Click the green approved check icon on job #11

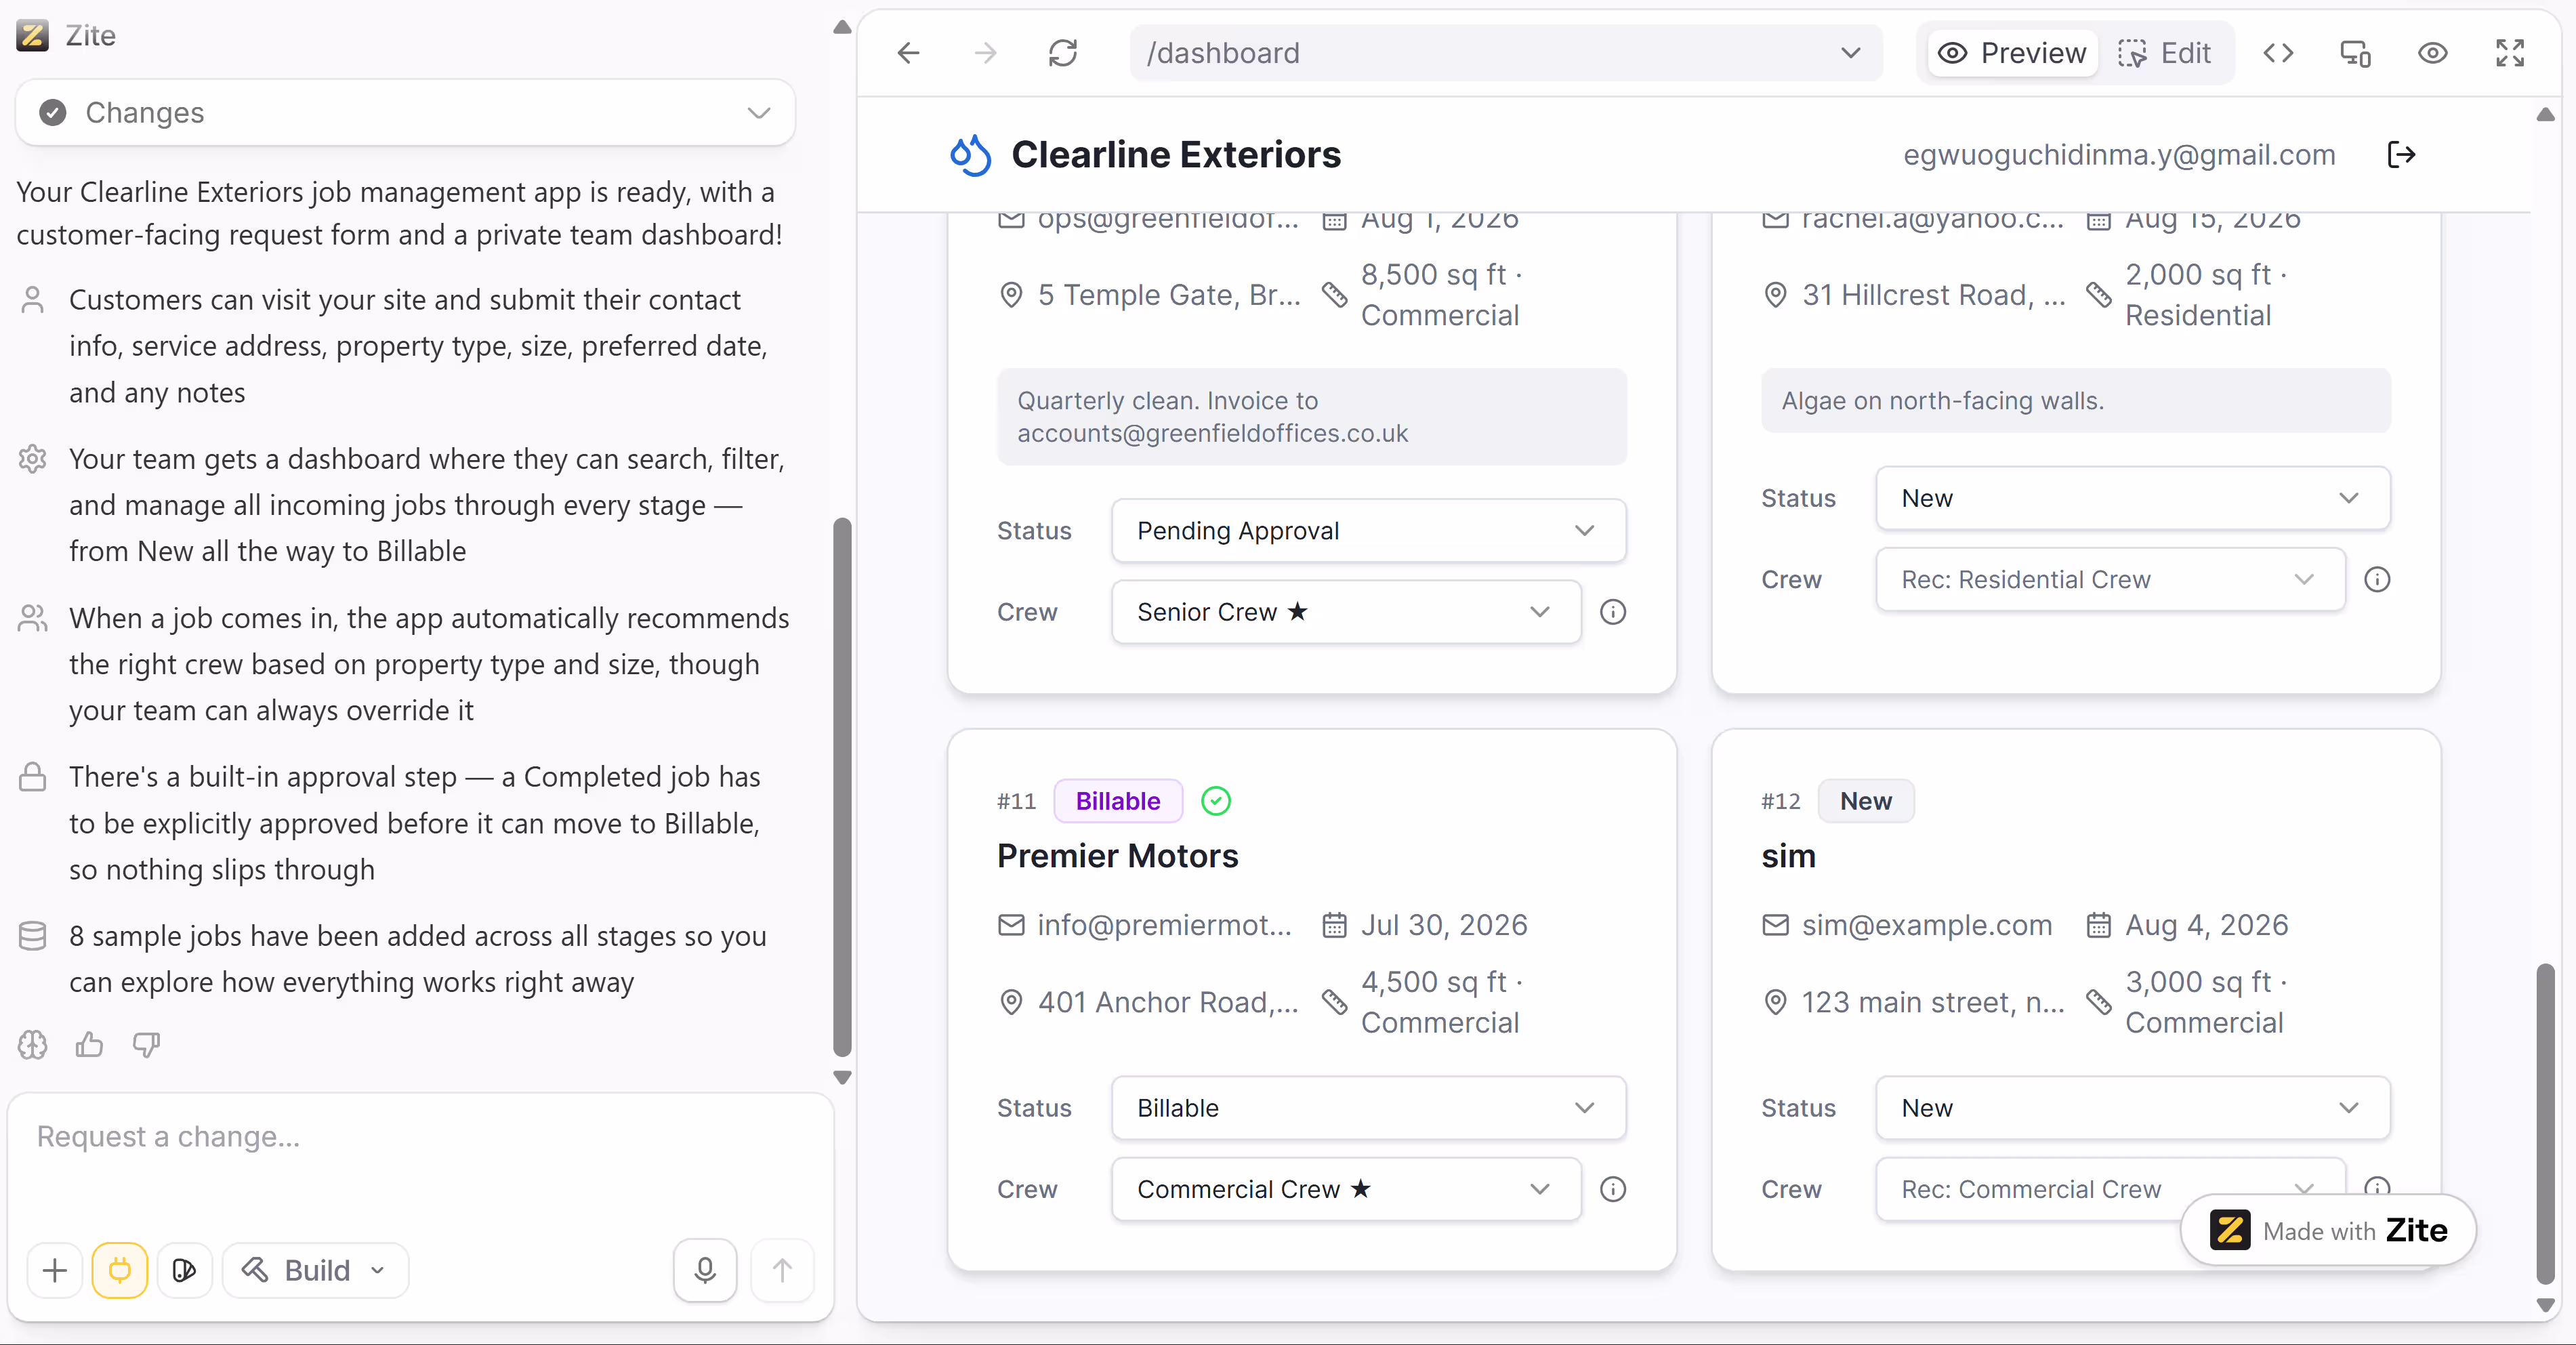click(x=1216, y=801)
